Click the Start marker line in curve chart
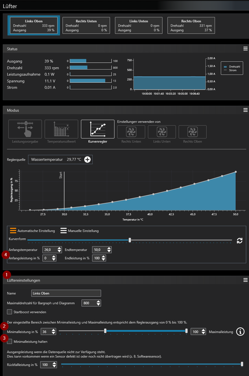 point(64,191)
